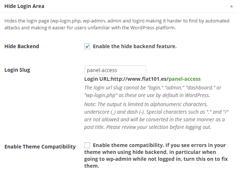Click the Login Slug row label
The height and width of the screenshot is (176, 237).
point(17,70)
